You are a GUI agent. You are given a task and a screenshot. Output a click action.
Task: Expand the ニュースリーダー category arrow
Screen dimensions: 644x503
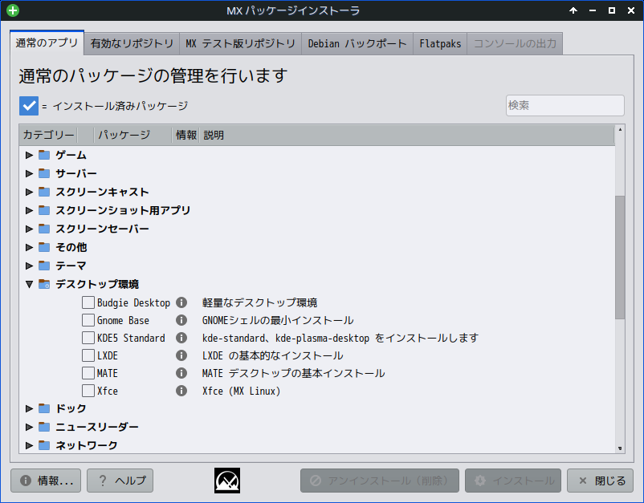tap(29, 427)
